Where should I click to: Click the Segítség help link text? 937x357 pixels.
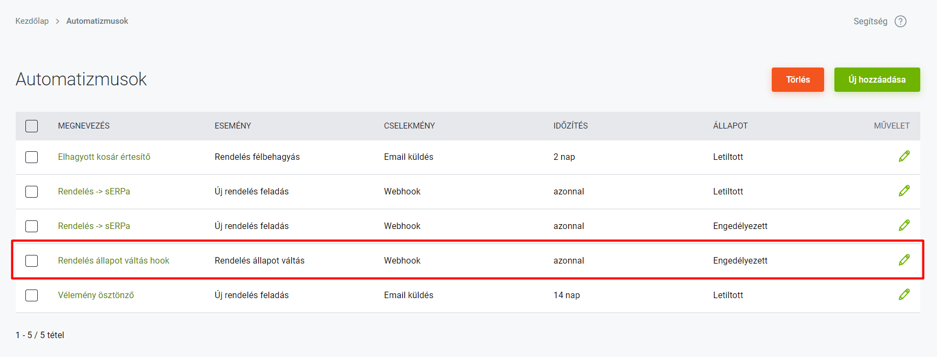870,22
